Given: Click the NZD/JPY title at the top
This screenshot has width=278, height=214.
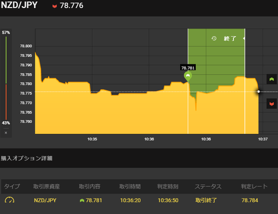Looking at the screenshot, I should [x=19, y=5].
